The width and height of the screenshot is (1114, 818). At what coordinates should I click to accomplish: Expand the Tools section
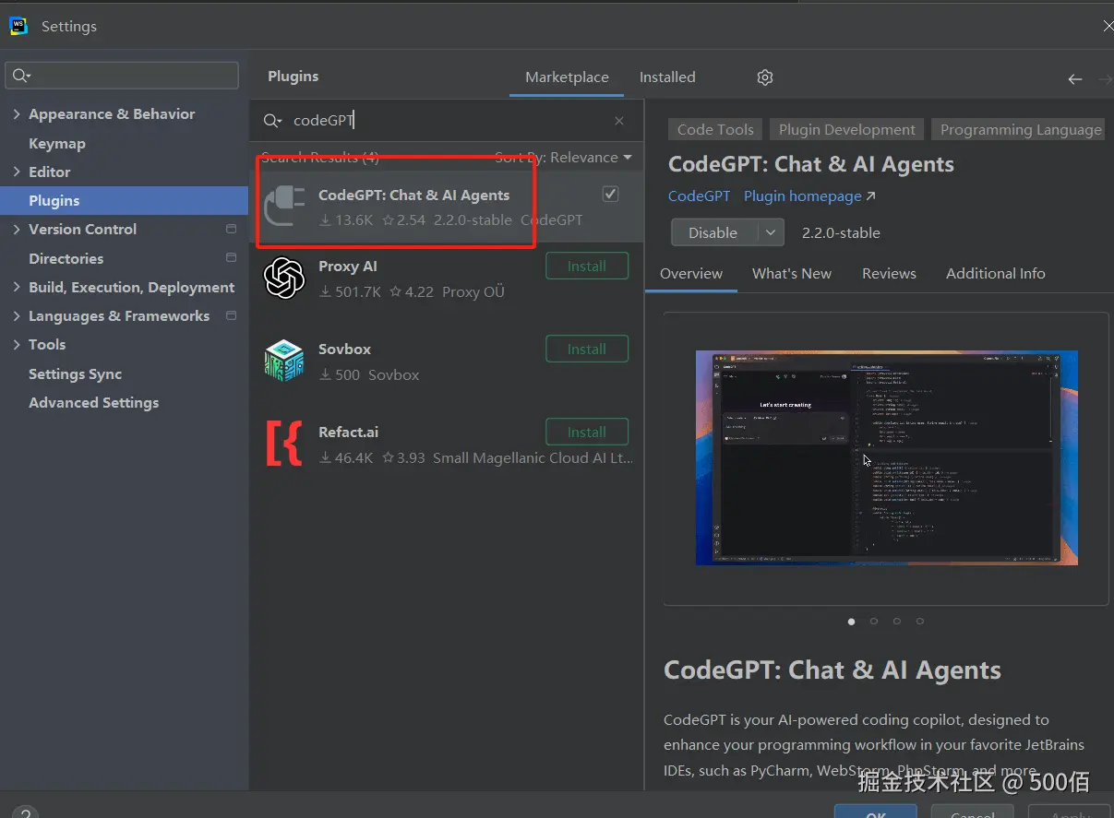click(17, 344)
